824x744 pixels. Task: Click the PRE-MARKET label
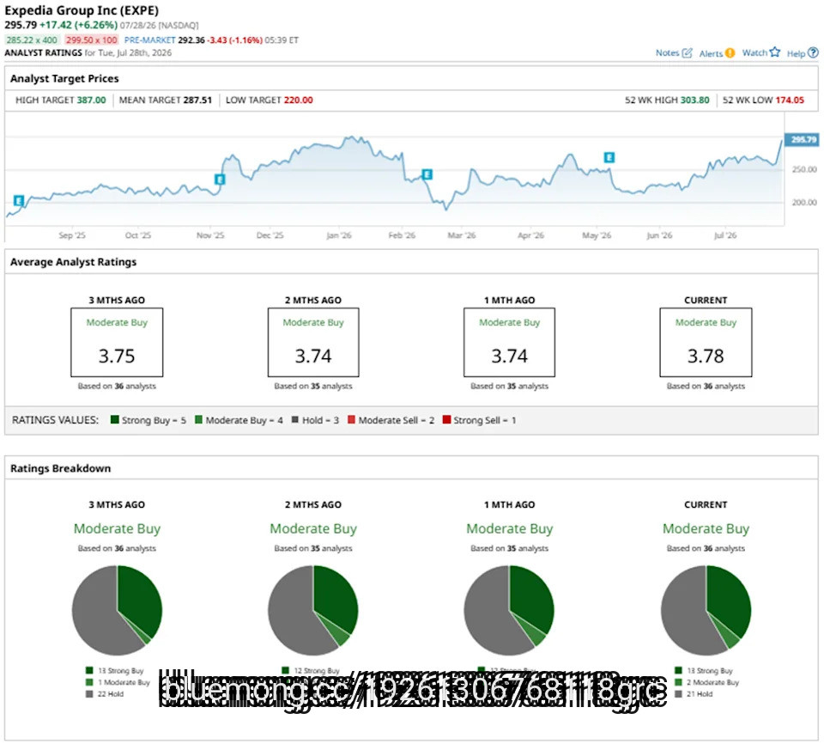pyautogui.click(x=149, y=40)
